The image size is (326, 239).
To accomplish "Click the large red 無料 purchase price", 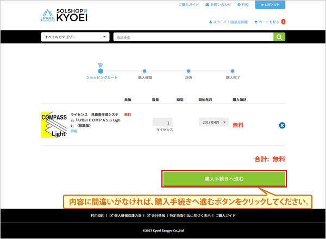I will click(x=238, y=125).
